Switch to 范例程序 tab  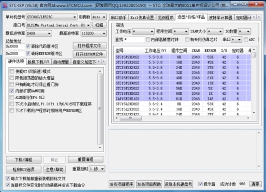coord(165,17)
